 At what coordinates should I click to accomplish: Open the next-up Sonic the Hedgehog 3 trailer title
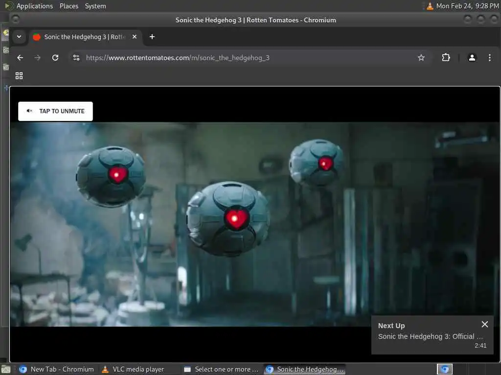point(430,336)
